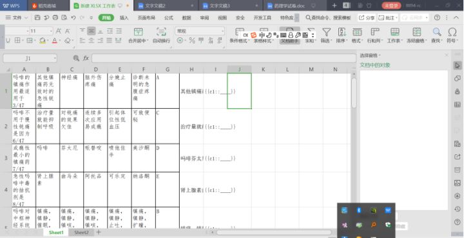Decrease font size with smaller A icon
The height and width of the screenshot is (238, 464).
pos(68,31)
